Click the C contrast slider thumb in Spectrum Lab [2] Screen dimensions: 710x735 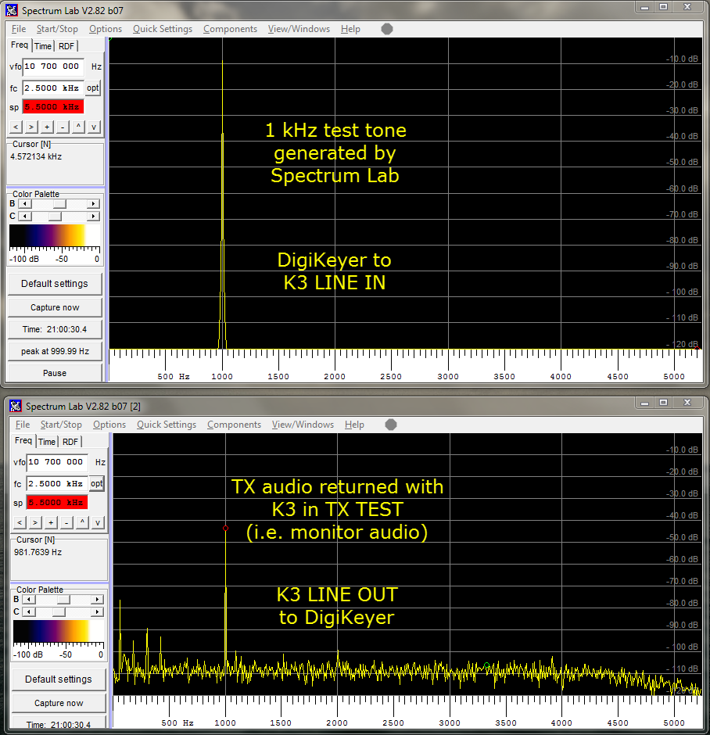click(x=59, y=611)
